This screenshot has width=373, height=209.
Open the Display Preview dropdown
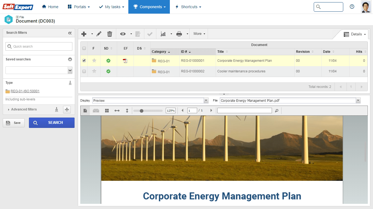[150, 100]
